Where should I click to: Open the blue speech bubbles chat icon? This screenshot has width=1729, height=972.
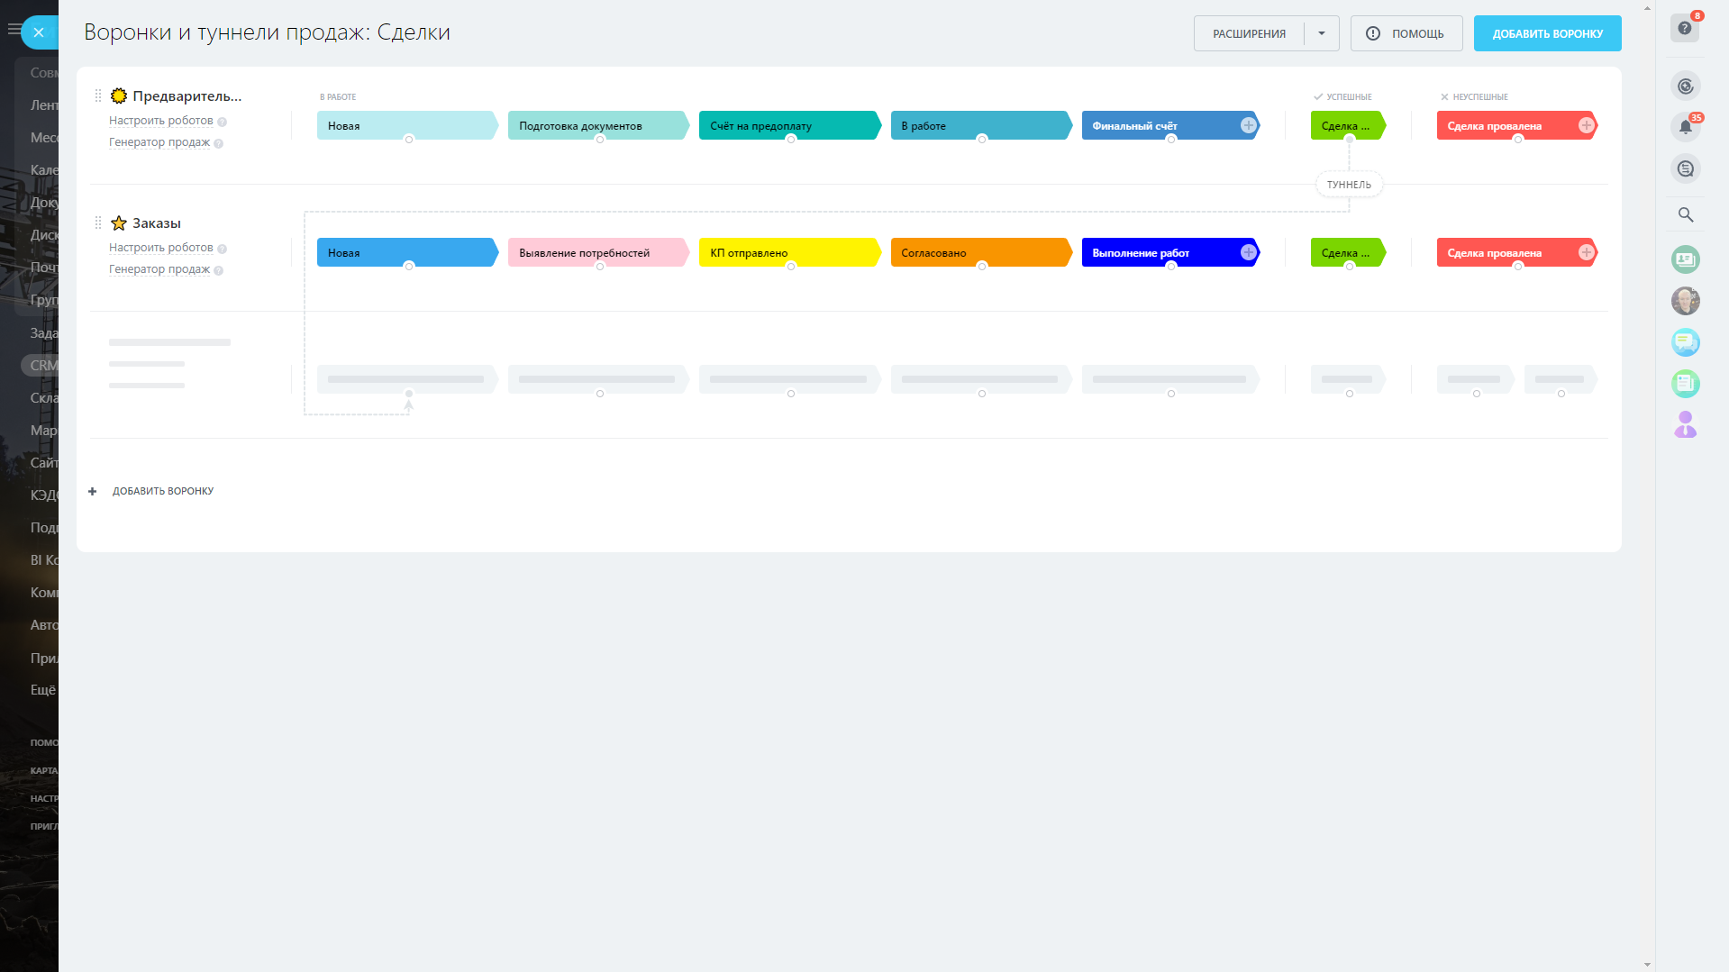[1685, 342]
